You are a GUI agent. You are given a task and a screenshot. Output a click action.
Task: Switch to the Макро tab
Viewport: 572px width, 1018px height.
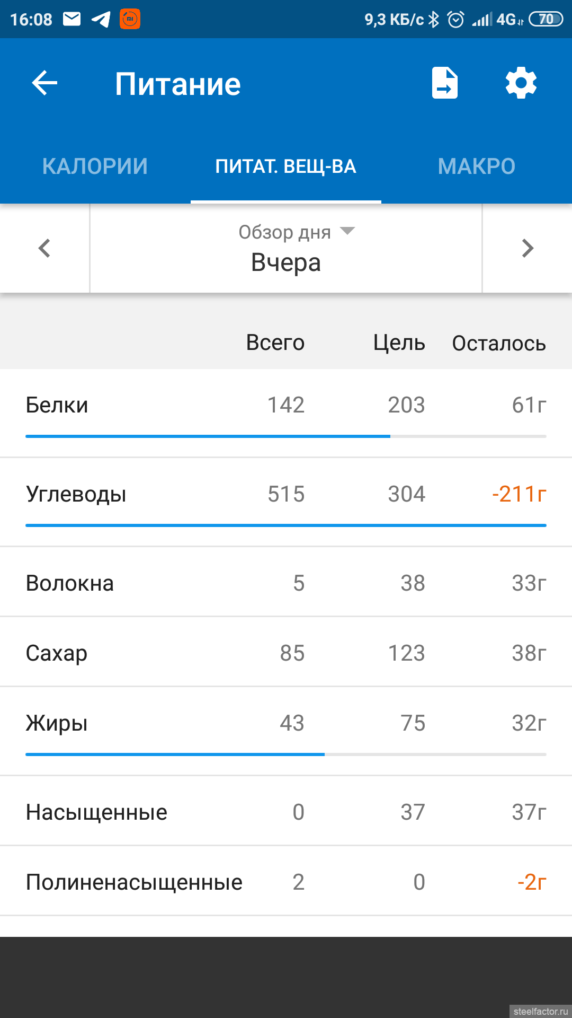pos(477,166)
